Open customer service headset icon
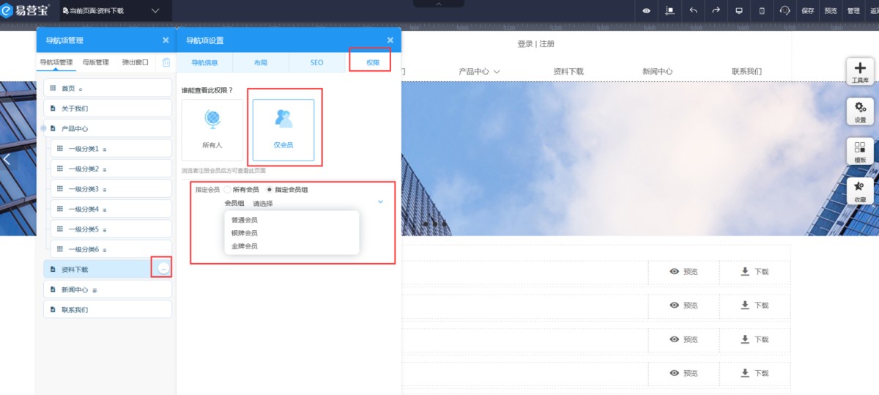Viewport: 879px width, 395px height. [x=785, y=11]
